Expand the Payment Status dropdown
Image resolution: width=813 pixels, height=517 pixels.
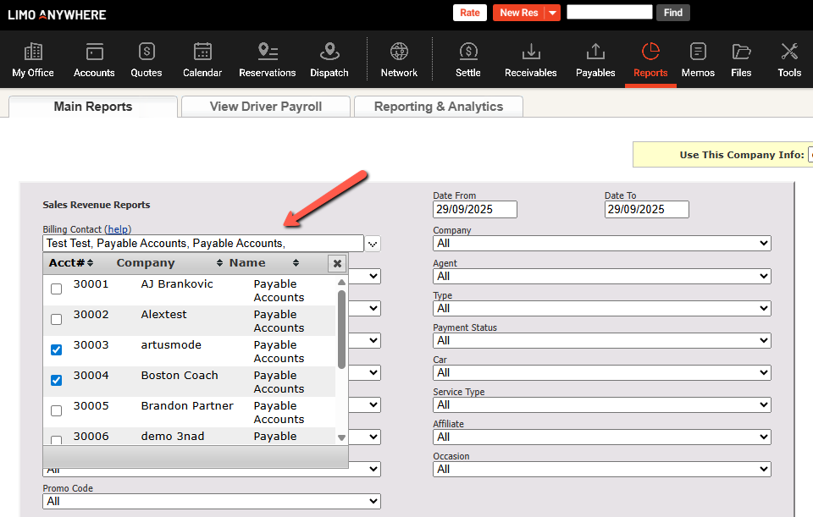601,340
